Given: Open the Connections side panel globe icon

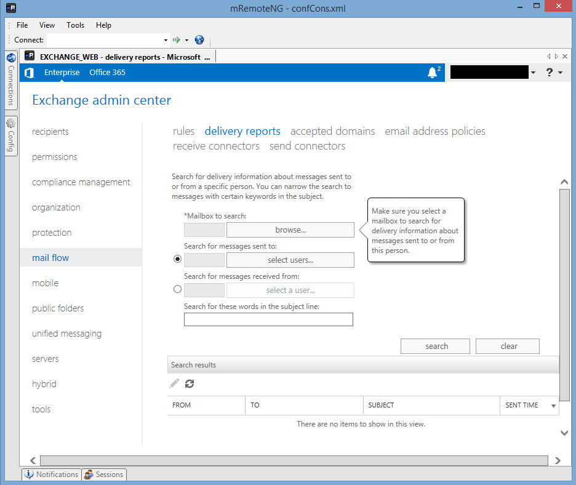Looking at the screenshot, I should click(x=11, y=58).
